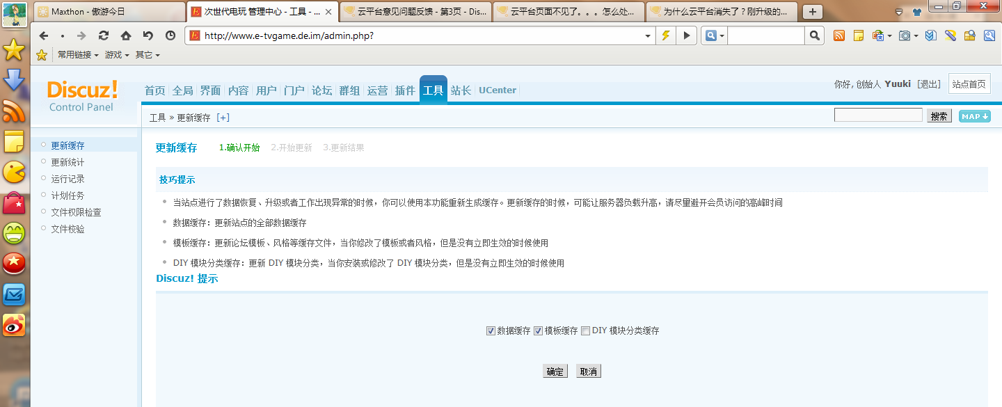Click the bookmark star in the favorites bar

click(42, 54)
